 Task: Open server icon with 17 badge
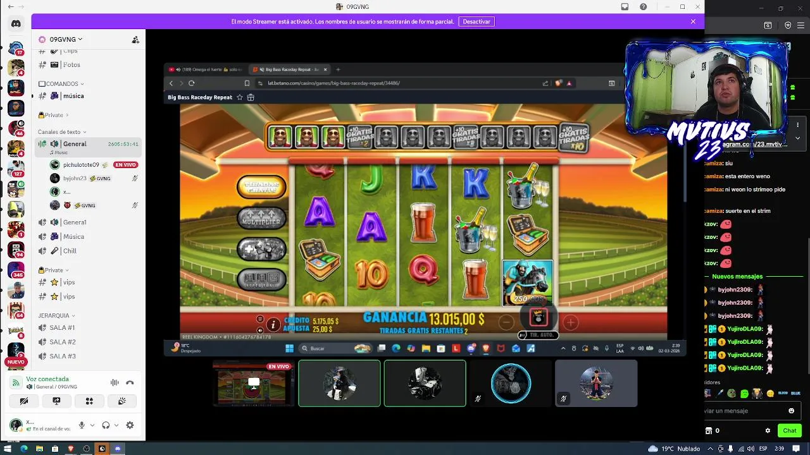tap(16, 48)
